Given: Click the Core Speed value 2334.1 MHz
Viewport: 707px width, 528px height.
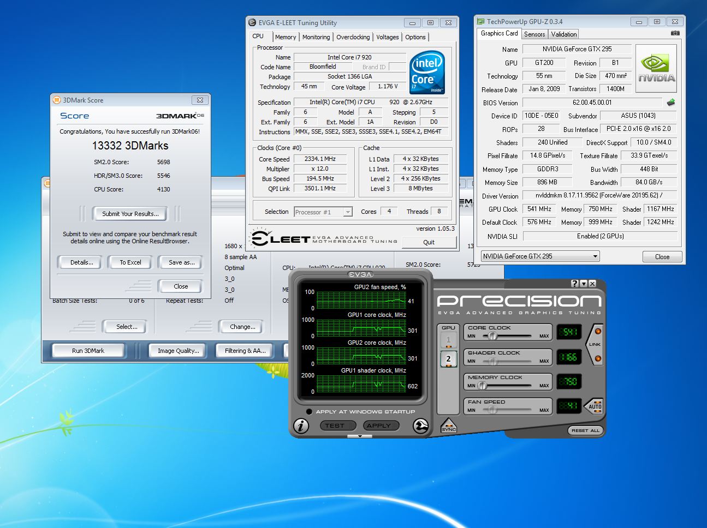Looking at the screenshot, I should [320, 159].
